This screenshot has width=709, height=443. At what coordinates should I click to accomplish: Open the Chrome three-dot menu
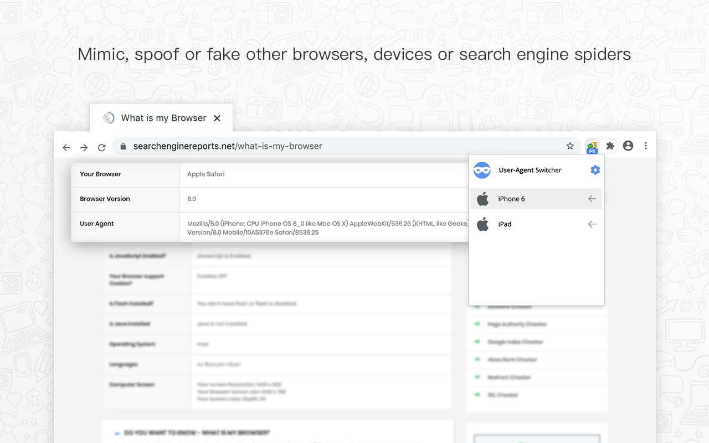pos(646,146)
